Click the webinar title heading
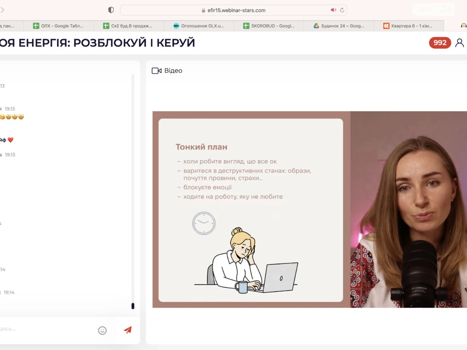Screen dimensions: 467x350 pos(97,43)
